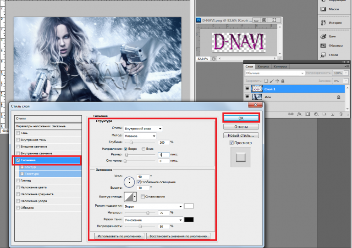The width and height of the screenshot is (352, 248).
Task: Uncheck the Тиснение checkbox
Action: coord(18,160)
